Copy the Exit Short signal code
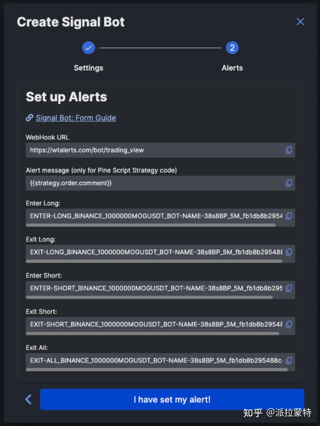 pyautogui.click(x=288, y=324)
